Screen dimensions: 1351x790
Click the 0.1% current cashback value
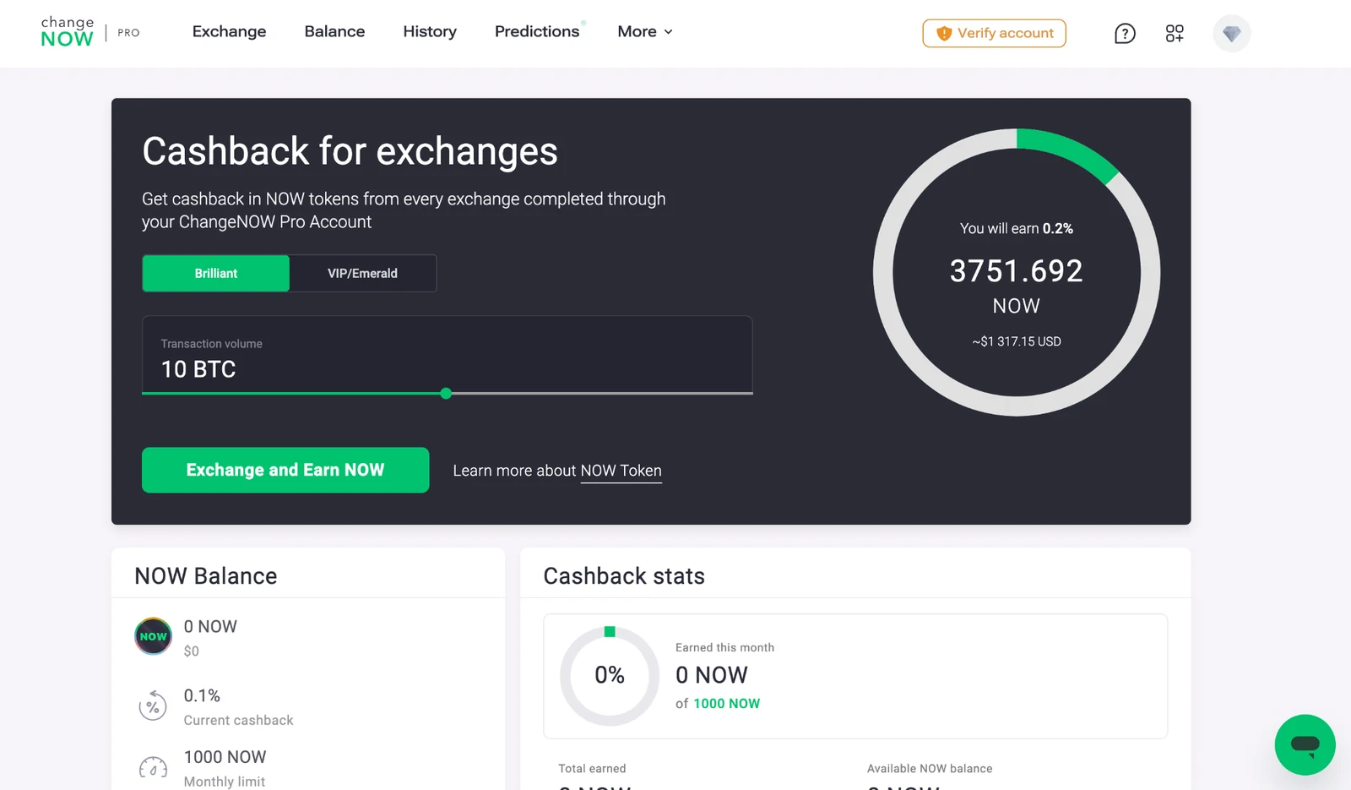click(x=202, y=695)
